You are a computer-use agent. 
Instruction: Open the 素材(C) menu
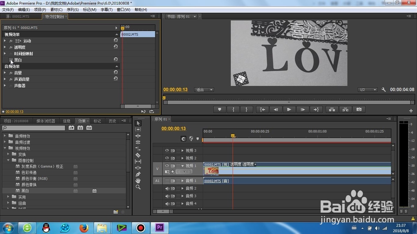(56, 10)
